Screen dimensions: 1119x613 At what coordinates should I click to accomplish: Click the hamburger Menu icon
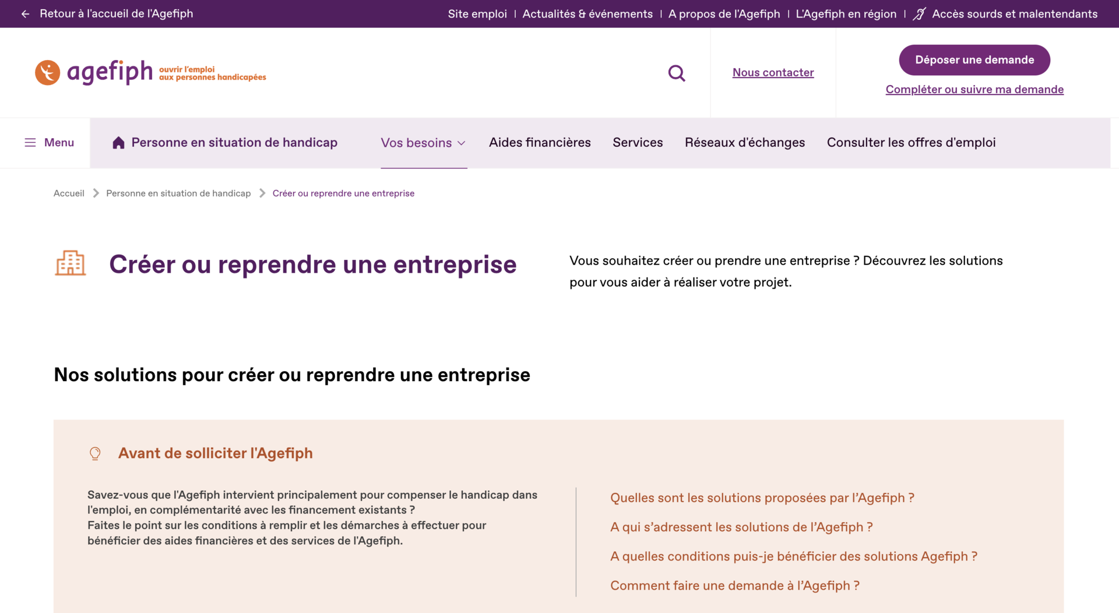coord(30,143)
